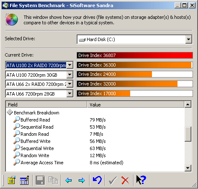Click the 79 MB/s value
This screenshot has width=198, height=189.
click(98, 120)
